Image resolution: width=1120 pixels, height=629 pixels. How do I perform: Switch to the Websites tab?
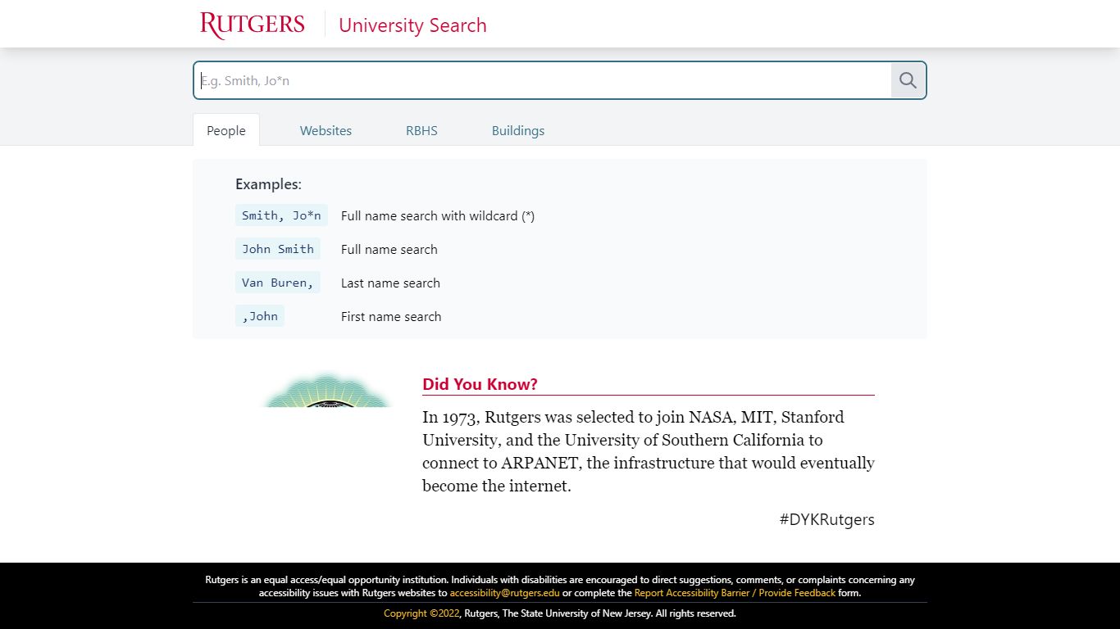pyautogui.click(x=326, y=130)
